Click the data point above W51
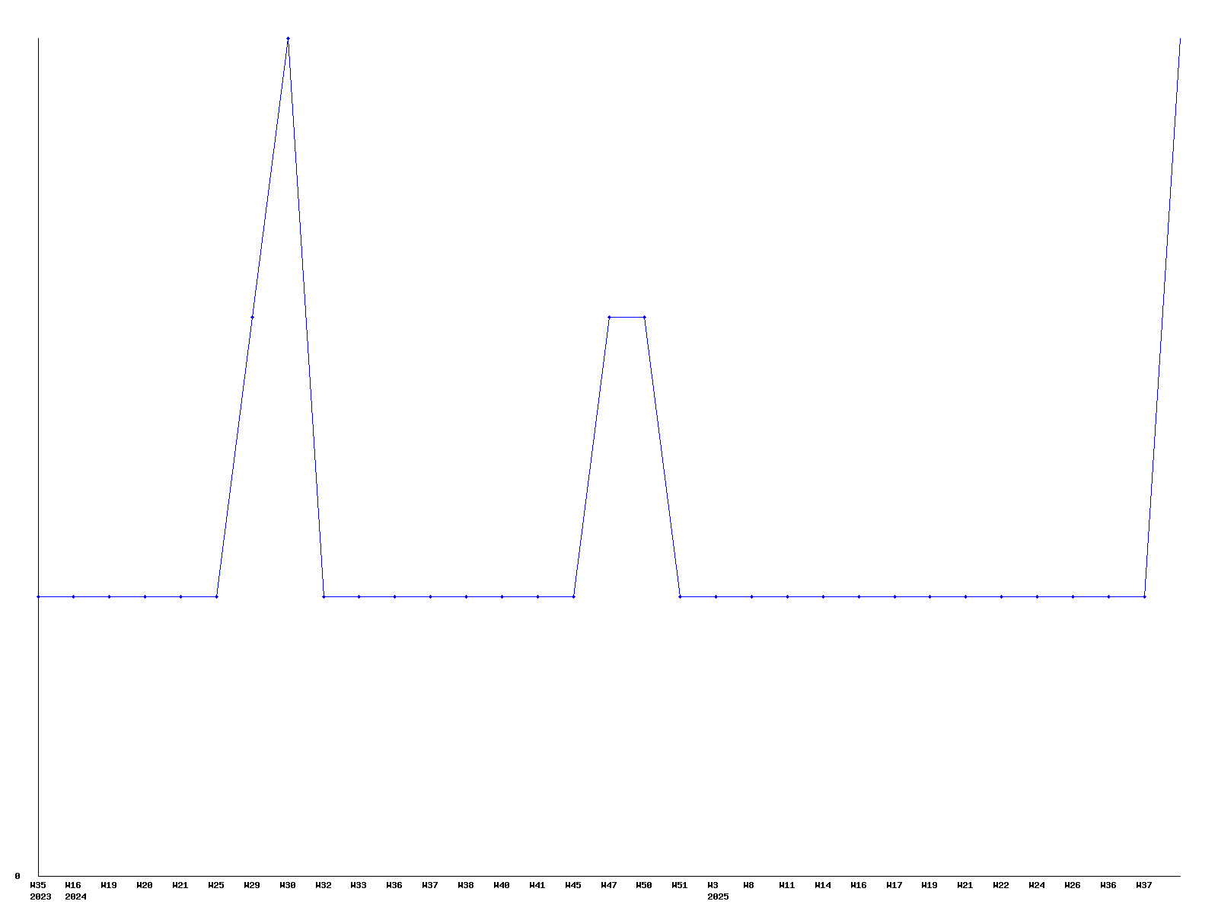1218x914 pixels. point(680,596)
